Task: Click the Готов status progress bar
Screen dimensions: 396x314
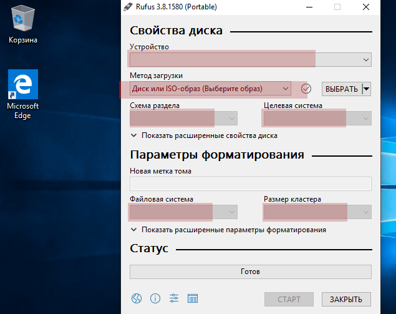Action: [251, 272]
